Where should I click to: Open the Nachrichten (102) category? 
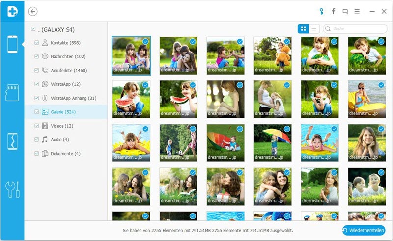(68, 56)
